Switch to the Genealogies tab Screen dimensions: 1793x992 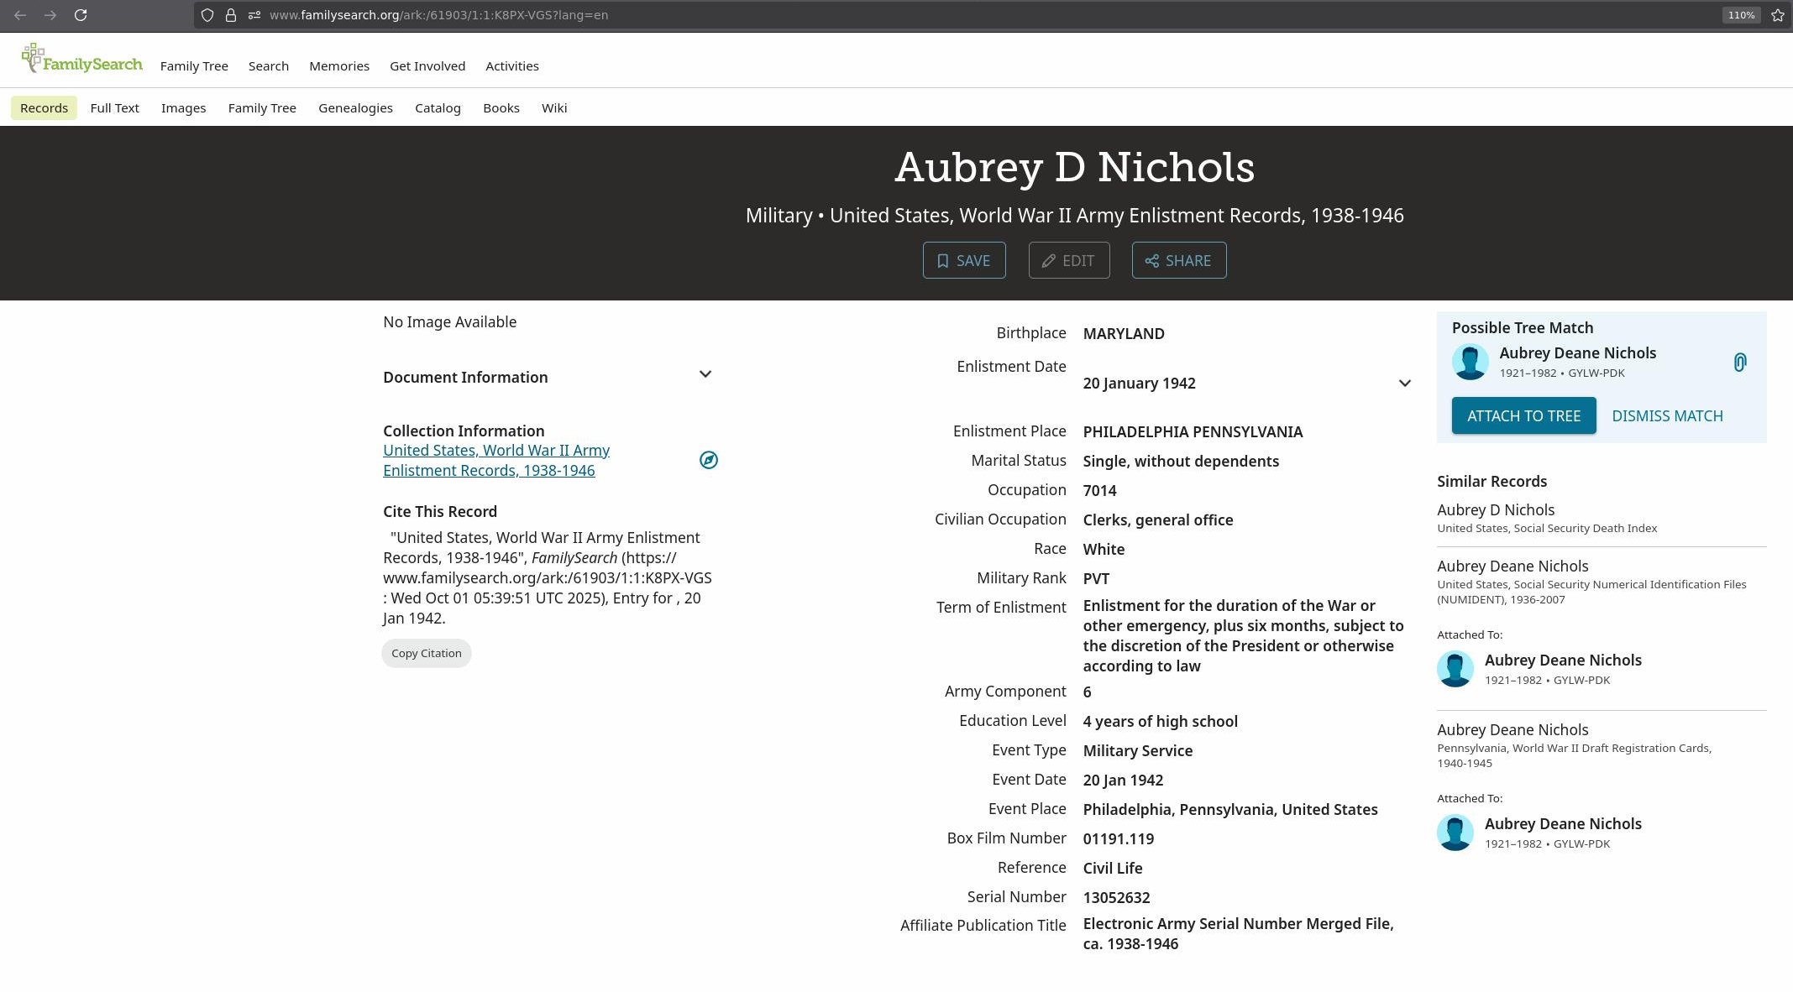click(x=355, y=107)
